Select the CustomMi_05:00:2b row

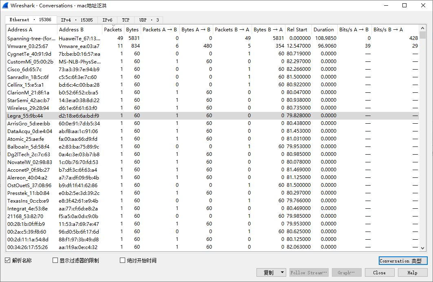pyautogui.click(x=212, y=61)
